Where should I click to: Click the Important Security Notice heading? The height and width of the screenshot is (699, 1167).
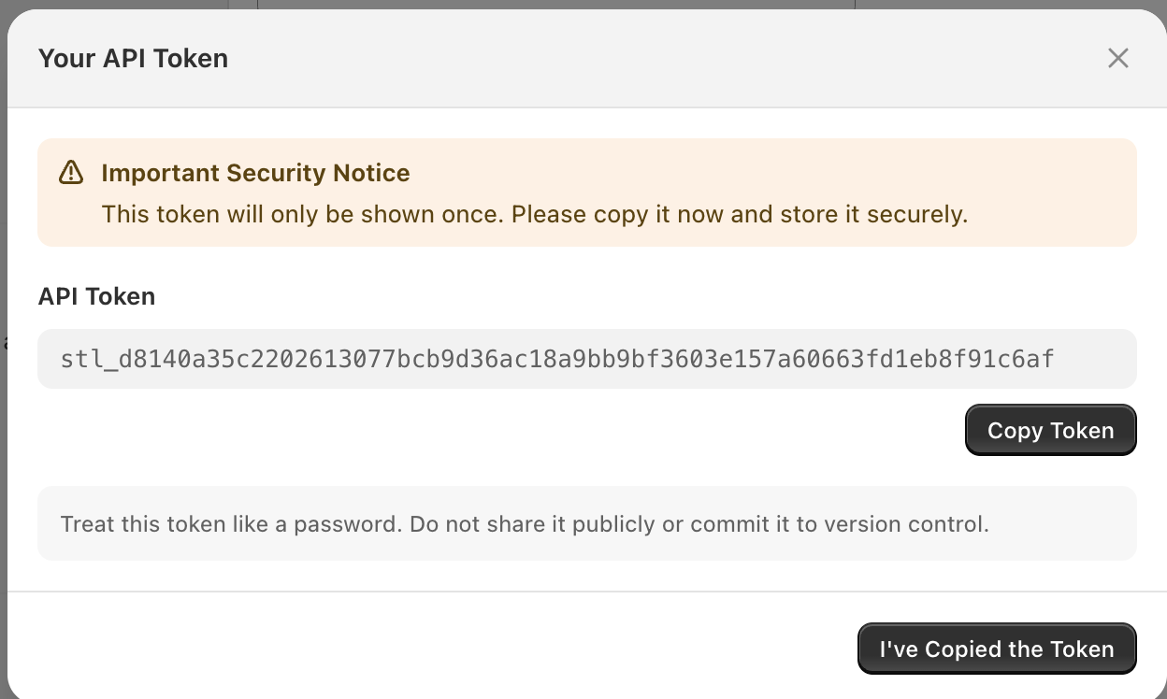pyautogui.click(x=255, y=173)
